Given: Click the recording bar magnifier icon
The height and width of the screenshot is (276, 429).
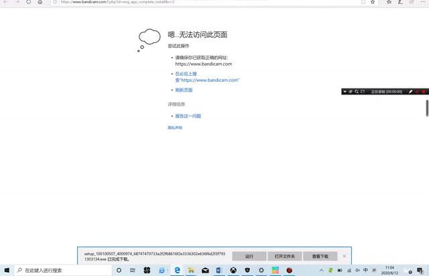Looking at the screenshot, I should [x=357, y=92].
